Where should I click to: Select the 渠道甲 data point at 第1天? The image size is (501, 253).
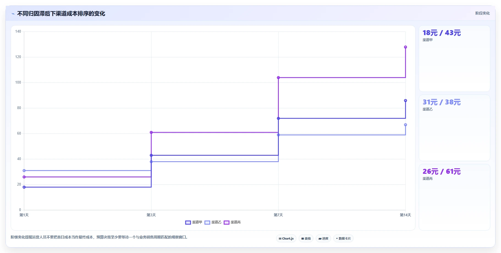tap(24, 187)
